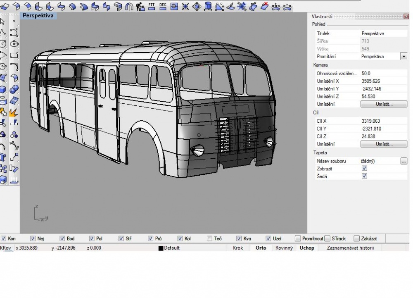Activate the Ellipse tool

(14, 44)
